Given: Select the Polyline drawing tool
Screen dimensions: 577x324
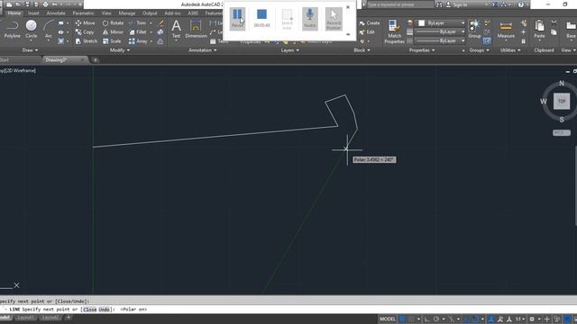Looking at the screenshot, I should (x=12, y=30).
